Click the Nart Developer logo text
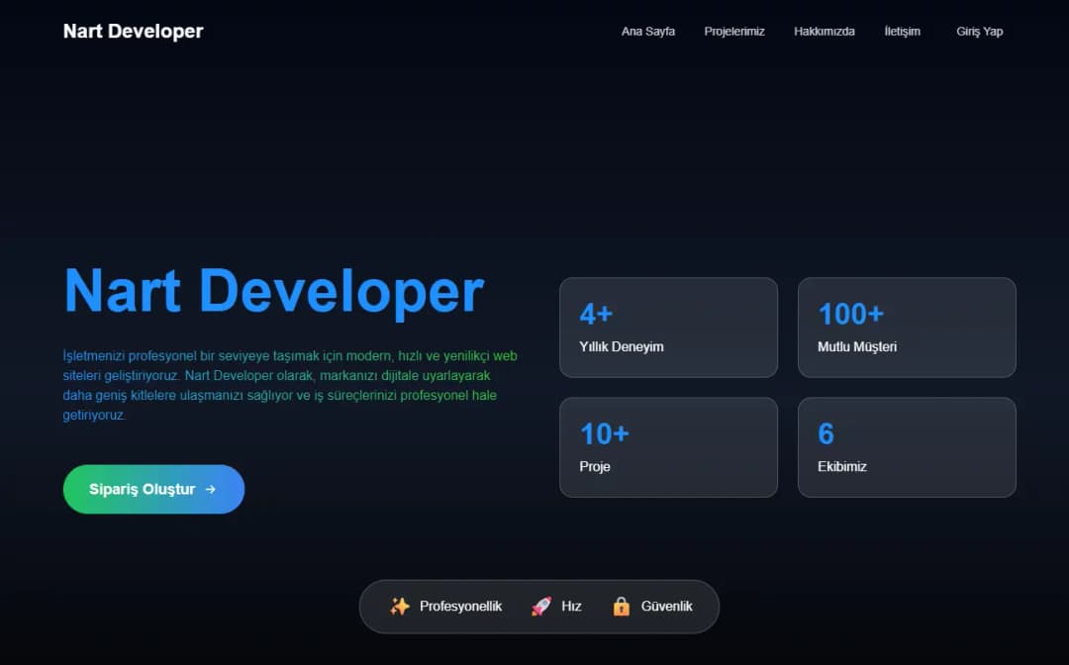Image resolution: width=1069 pixels, height=665 pixels. point(133,31)
